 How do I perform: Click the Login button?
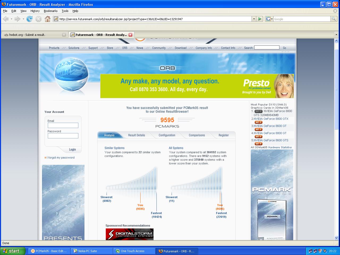tap(72, 150)
